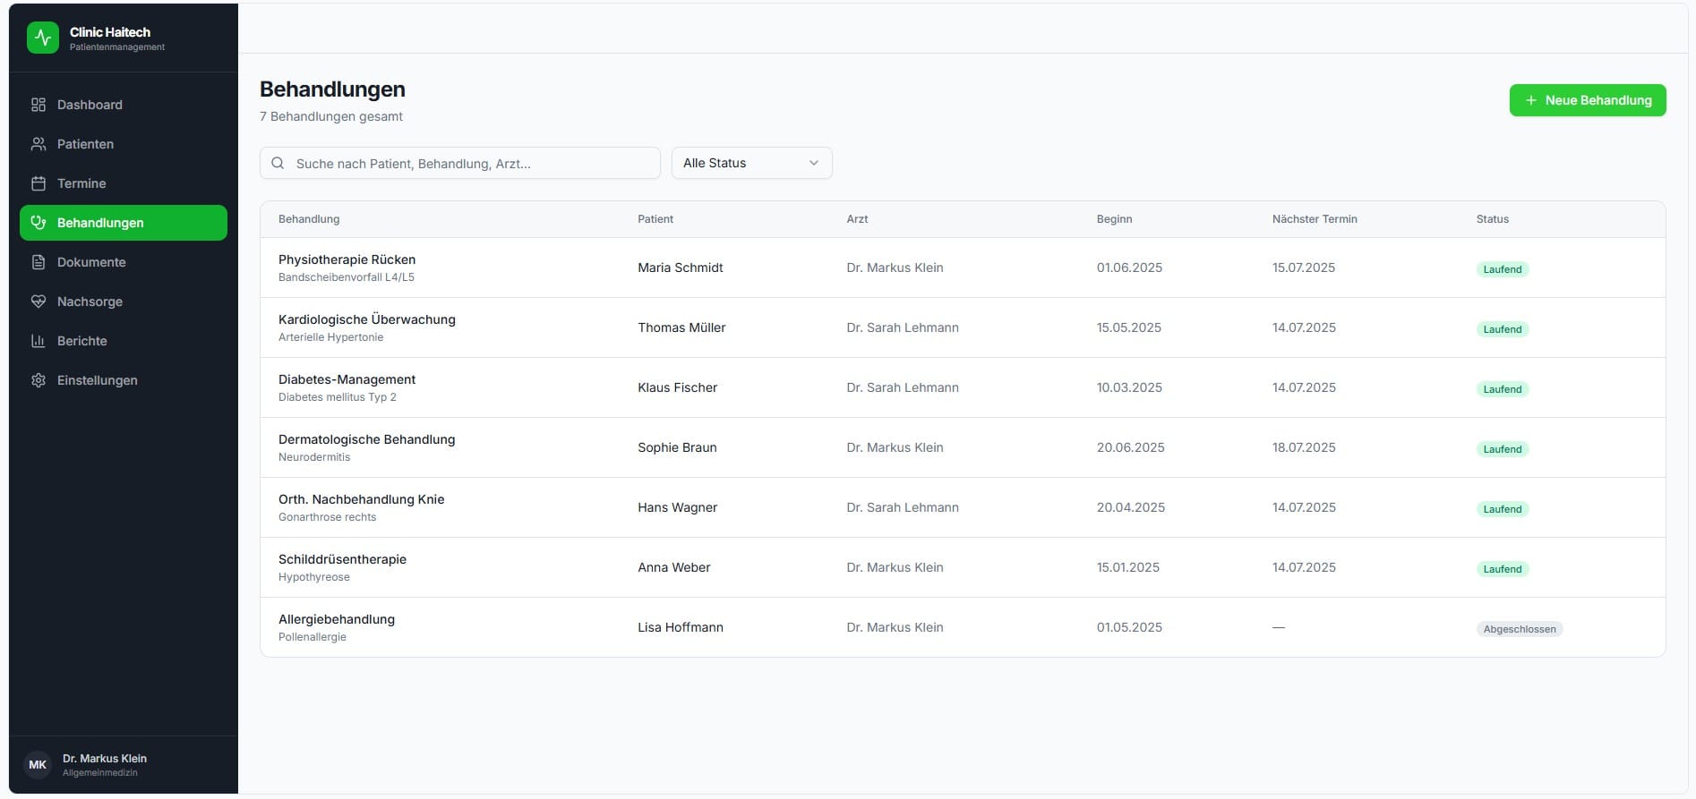The width and height of the screenshot is (1696, 799).
Task: Click patient name Maria Schmidt
Action: (681, 268)
